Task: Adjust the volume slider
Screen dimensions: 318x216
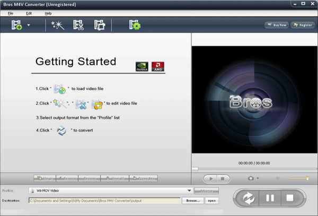Action: 299,178
